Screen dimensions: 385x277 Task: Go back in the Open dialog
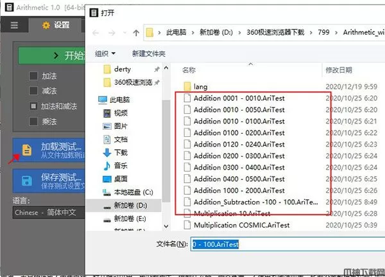(96, 33)
